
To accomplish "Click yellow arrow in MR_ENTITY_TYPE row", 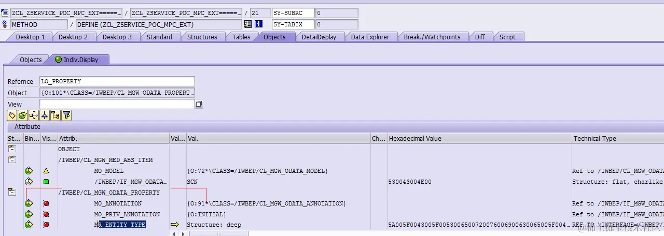I will click(x=175, y=225).
